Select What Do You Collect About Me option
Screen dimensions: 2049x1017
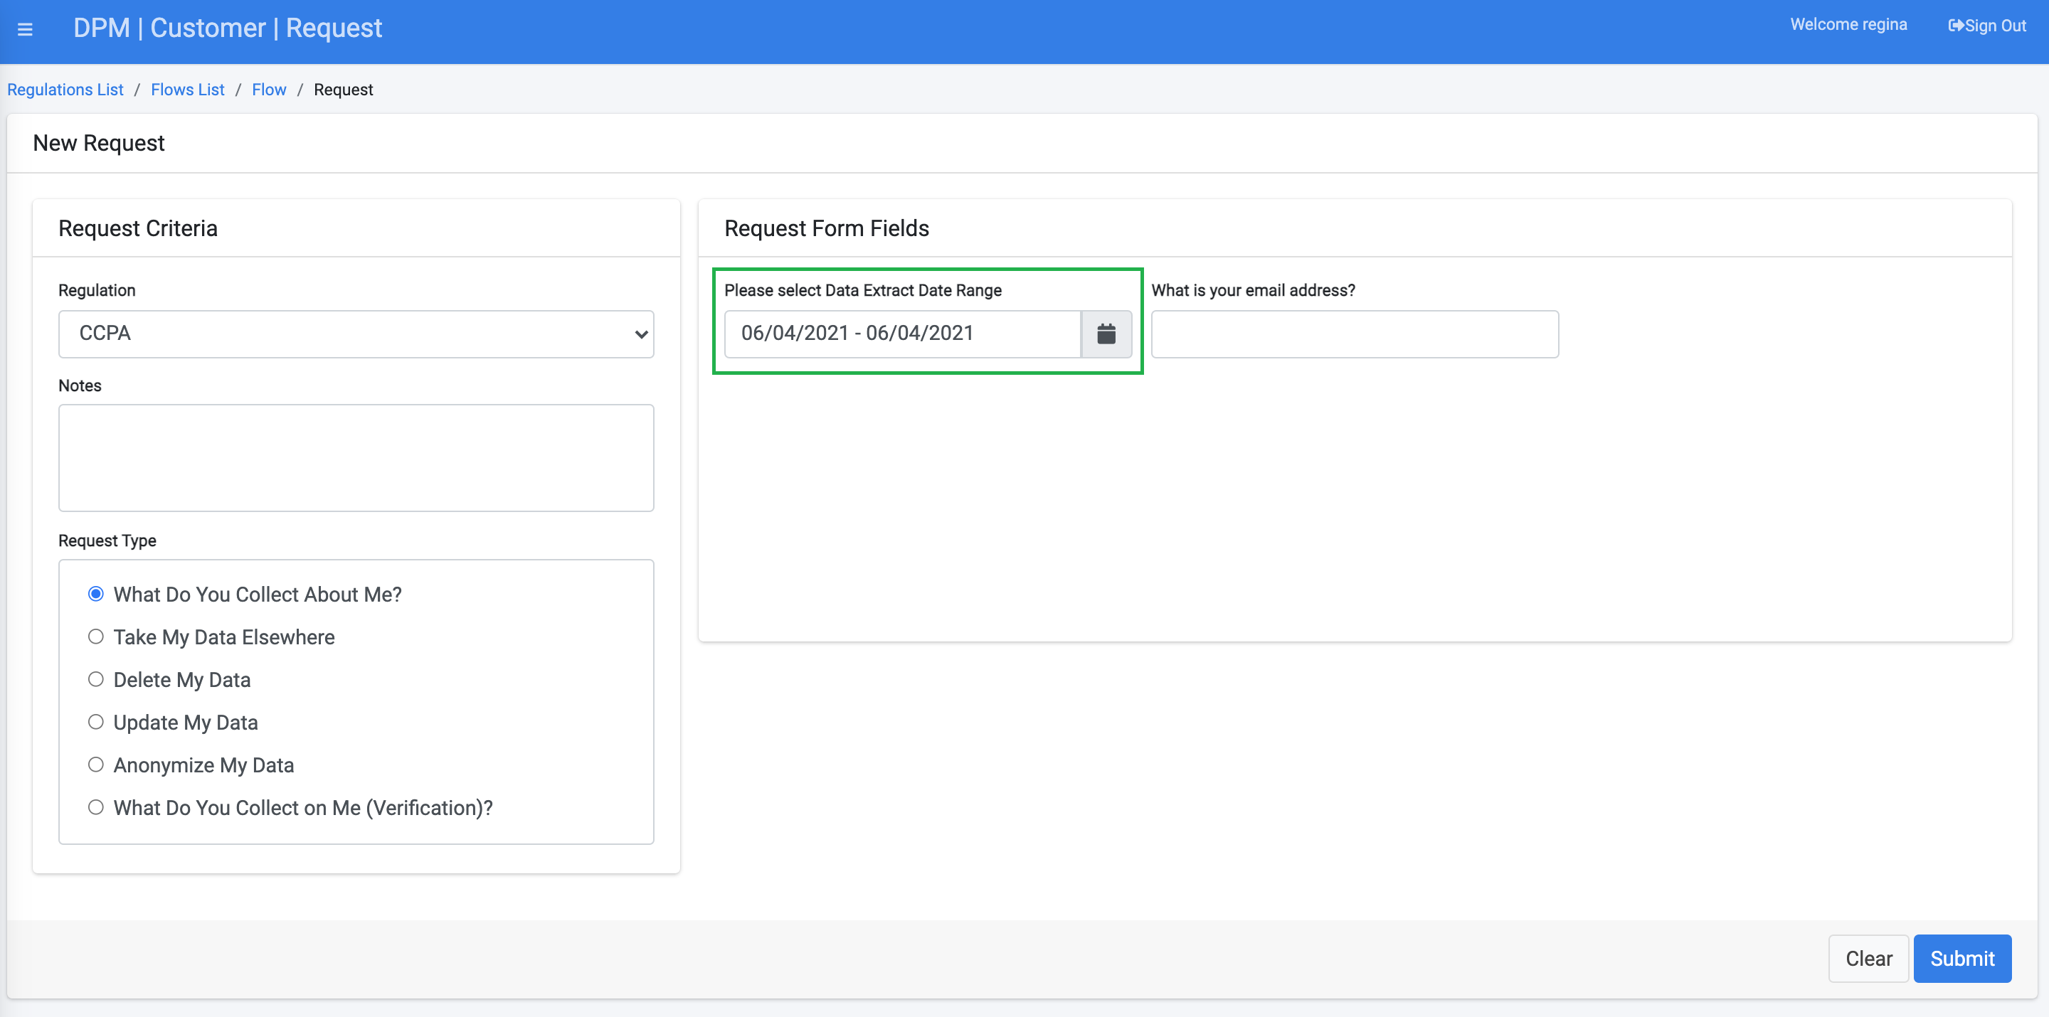point(96,594)
